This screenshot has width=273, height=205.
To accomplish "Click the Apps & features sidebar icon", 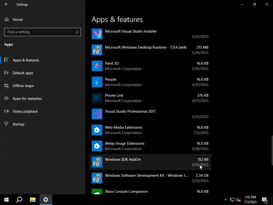I will tap(6, 60).
